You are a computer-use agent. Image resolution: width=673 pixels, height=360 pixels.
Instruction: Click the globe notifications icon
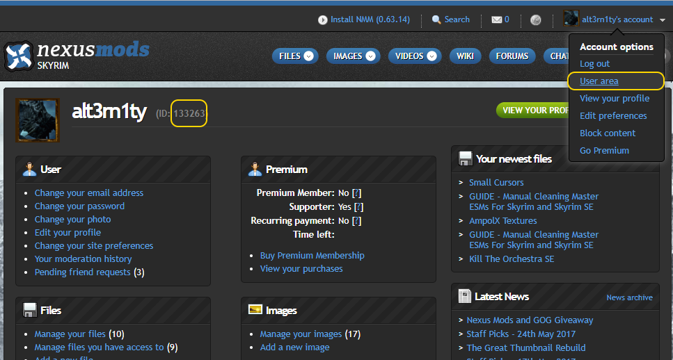tap(536, 19)
